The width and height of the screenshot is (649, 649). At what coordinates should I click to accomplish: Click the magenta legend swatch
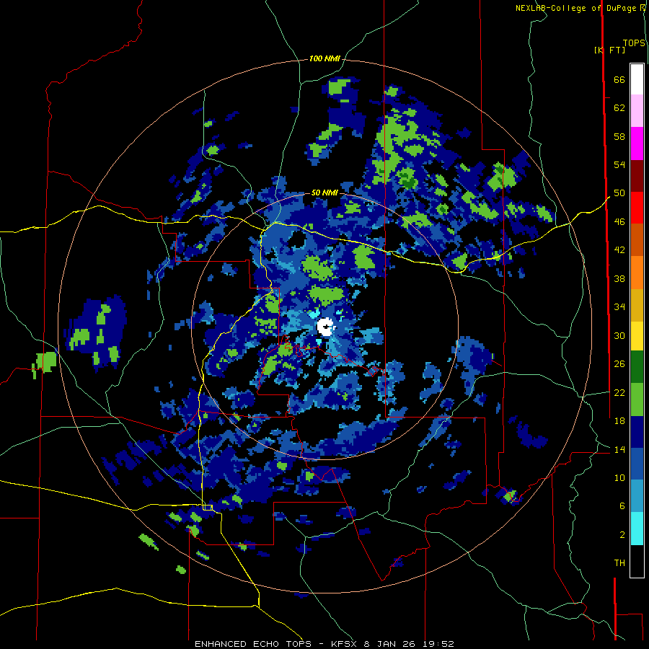tap(637, 144)
